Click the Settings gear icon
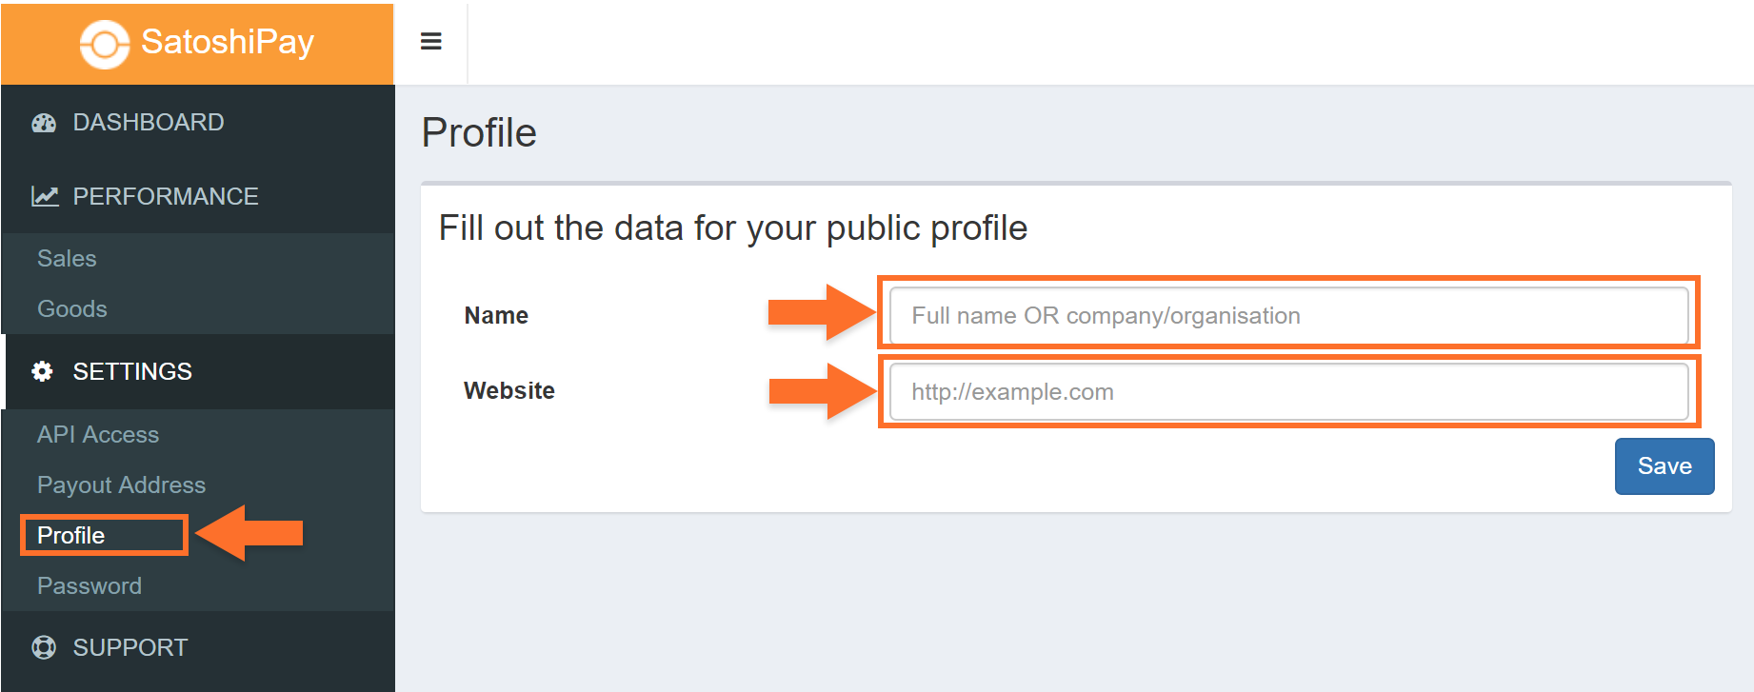Screen dimensions: 1754x692 [x=43, y=371]
